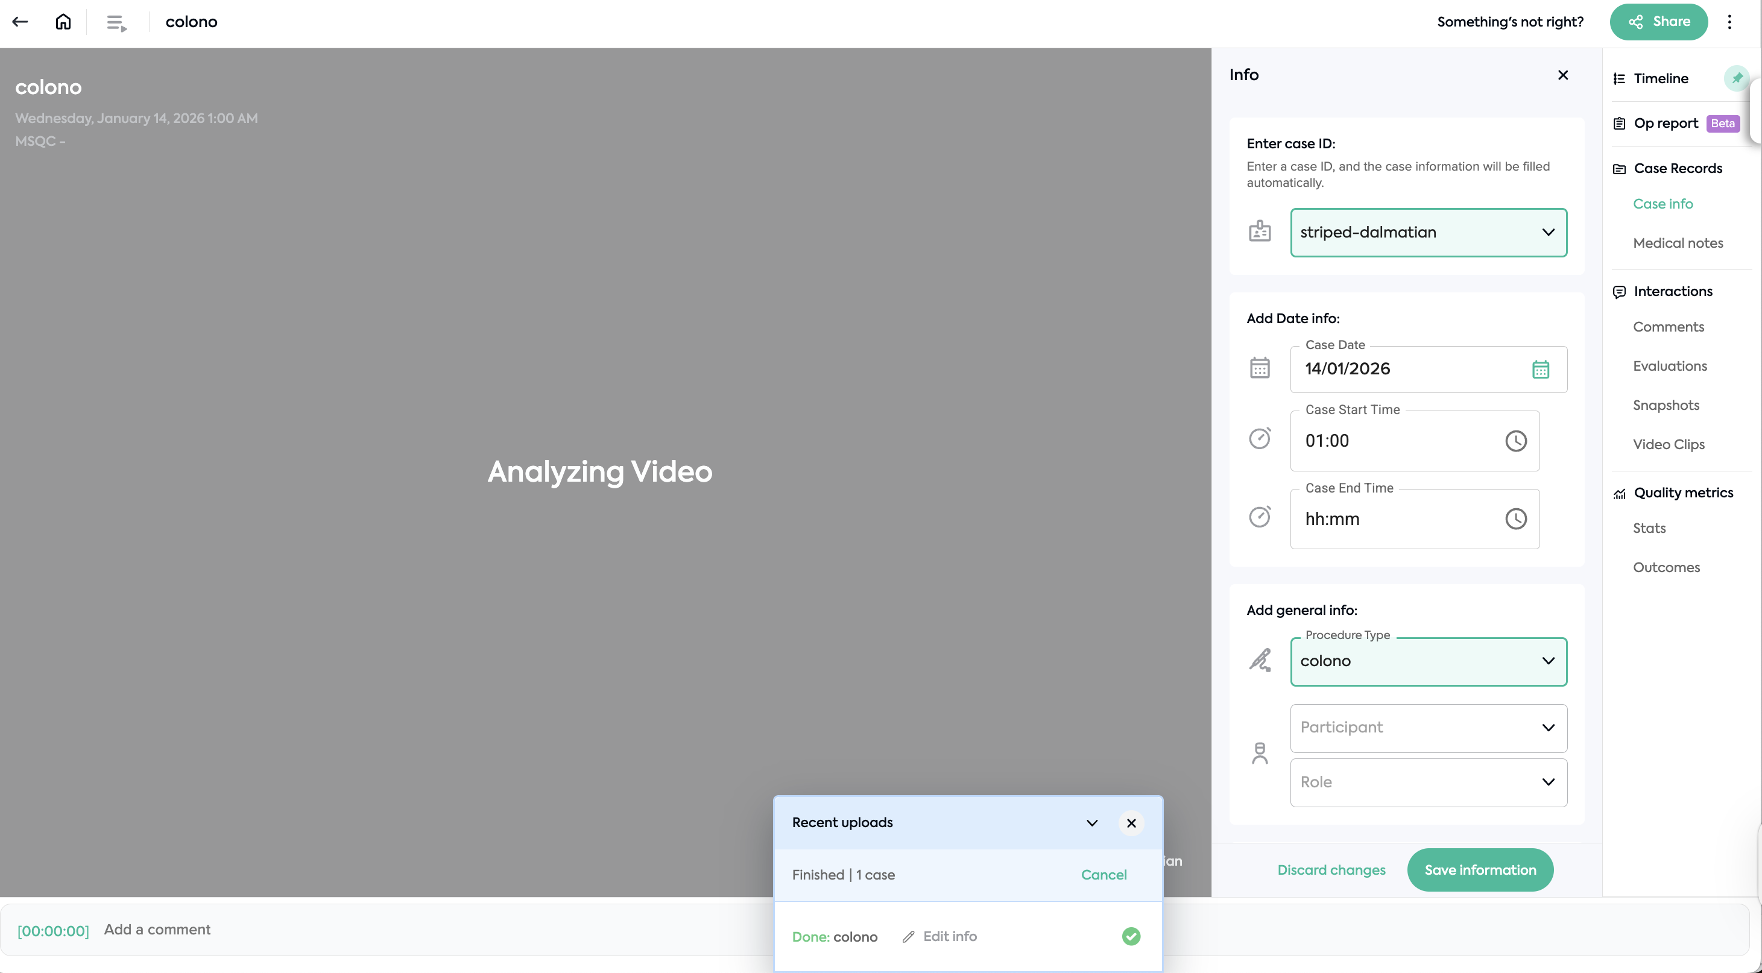
Task: Select Outcomes in sidebar
Action: [x=1666, y=567]
